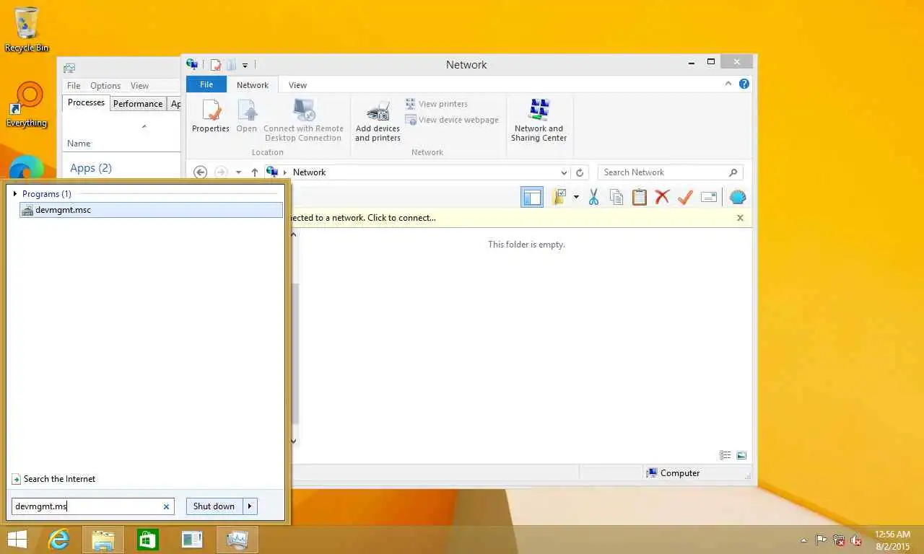Click the red X Delete icon
Screen dimensions: 924x554
pyautogui.click(x=662, y=197)
